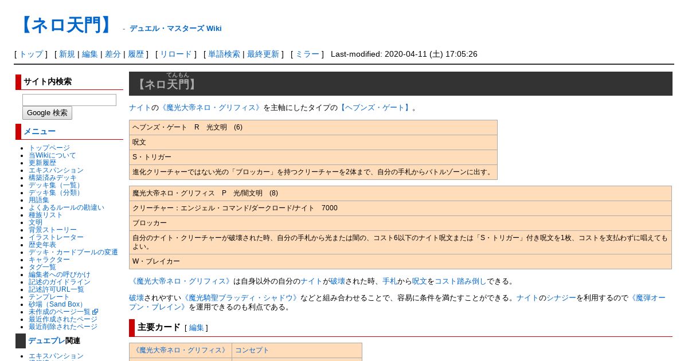Click the トップ navigation link
Viewport: 688px width, 361px height.
click(31, 54)
